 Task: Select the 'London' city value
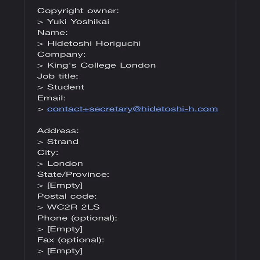coord(65,164)
